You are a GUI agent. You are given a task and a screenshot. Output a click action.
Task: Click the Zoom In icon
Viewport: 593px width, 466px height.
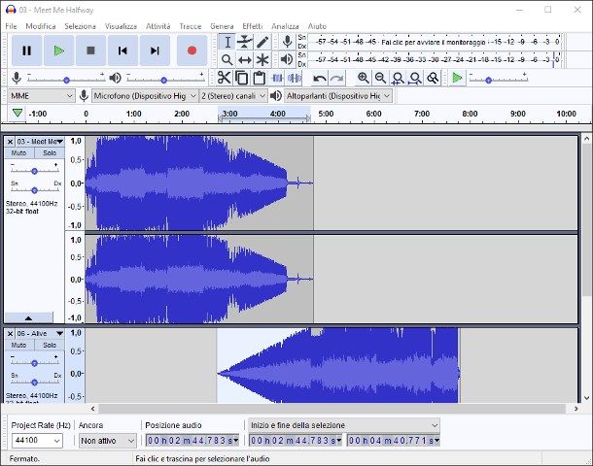point(363,78)
